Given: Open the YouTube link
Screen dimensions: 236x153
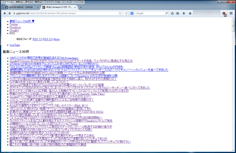Looking at the screenshot, I should pyautogui.click(x=15, y=45).
